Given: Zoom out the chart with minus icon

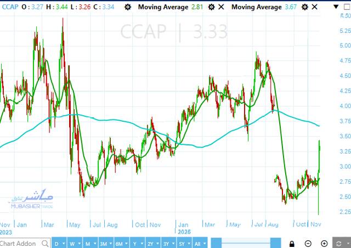Looking at the screenshot, I should pos(308,243).
